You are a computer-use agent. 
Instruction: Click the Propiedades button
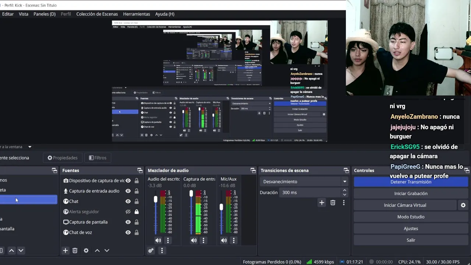[62, 158]
